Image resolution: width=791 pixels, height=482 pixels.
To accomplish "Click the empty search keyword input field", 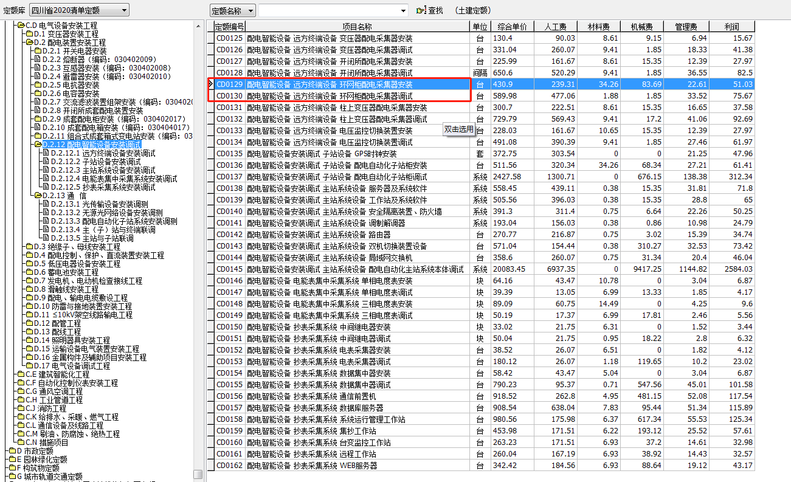I will [x=328, y=11].
